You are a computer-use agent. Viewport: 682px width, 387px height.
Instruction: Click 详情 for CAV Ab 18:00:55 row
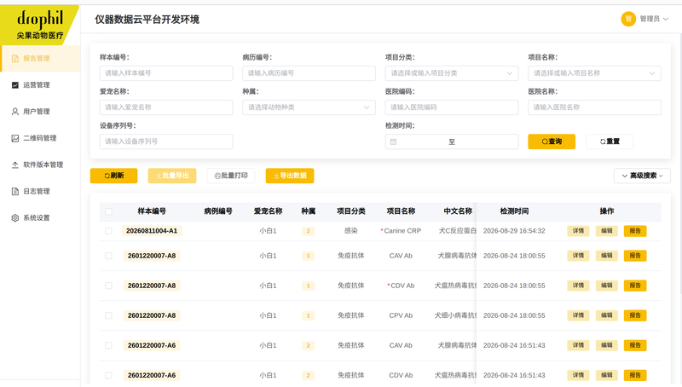(578, 256)
